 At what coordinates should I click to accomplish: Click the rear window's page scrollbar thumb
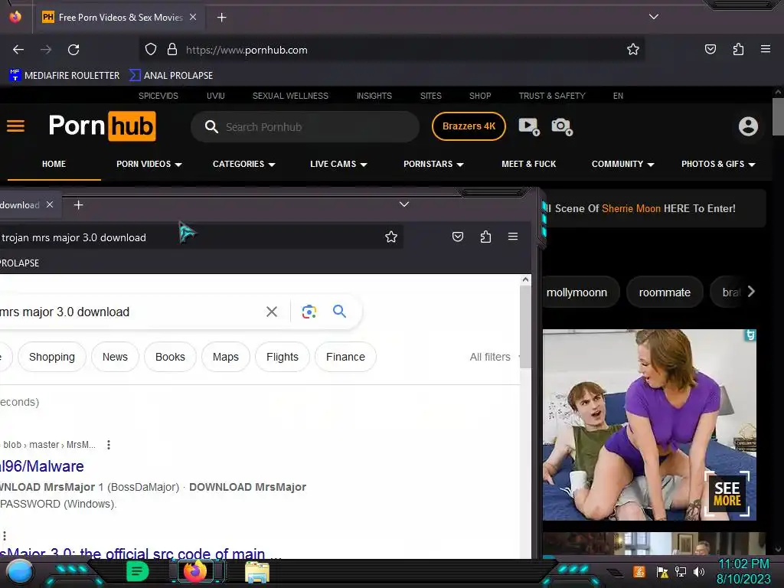[778, 117]
